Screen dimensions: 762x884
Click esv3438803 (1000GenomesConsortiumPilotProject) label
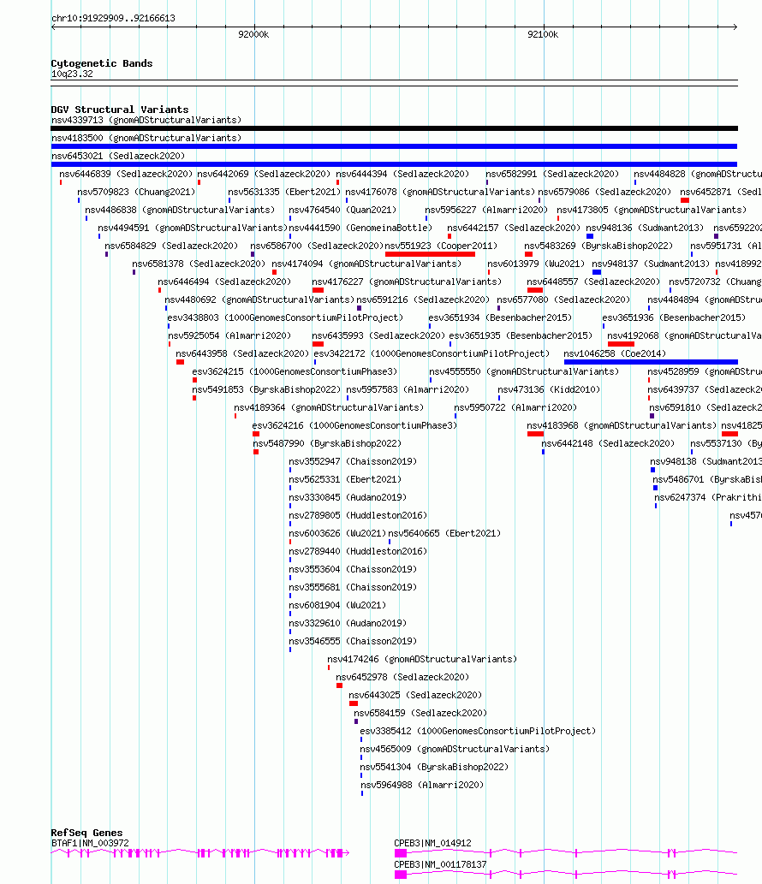(285, 318)
